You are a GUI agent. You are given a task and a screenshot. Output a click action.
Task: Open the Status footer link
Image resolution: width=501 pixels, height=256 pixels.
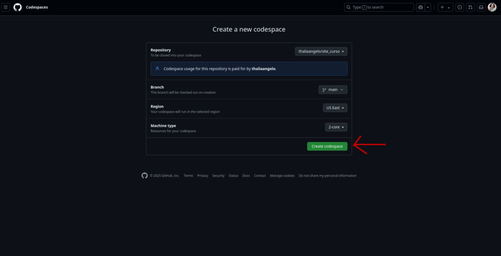coord(233,176)
